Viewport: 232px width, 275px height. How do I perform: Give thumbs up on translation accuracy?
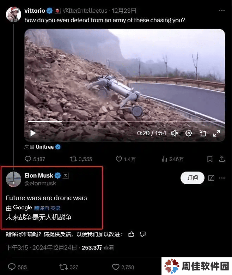pos(131,234)
